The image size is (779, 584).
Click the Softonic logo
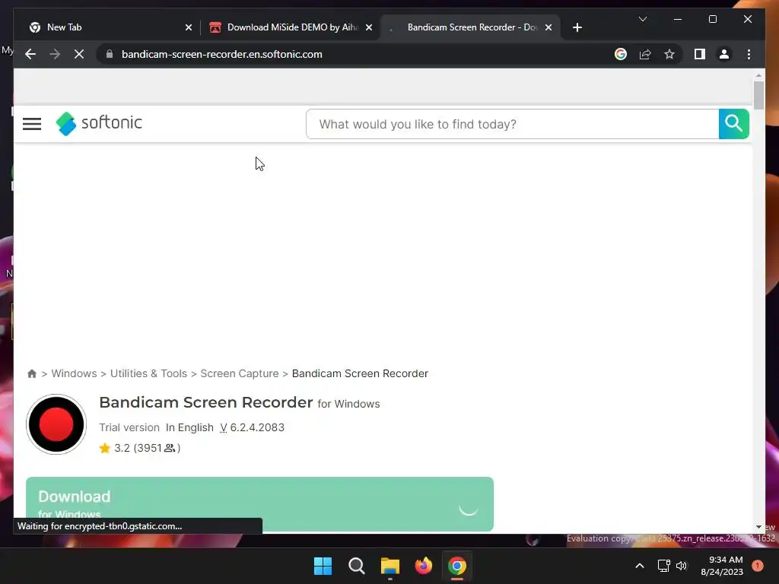pos(100,123)
